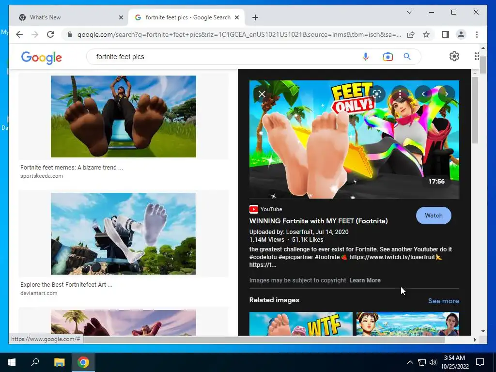This screenshot has width=496, height=372.
Task: Click the Chrome taskbar icon
Action: click(83, 362)
